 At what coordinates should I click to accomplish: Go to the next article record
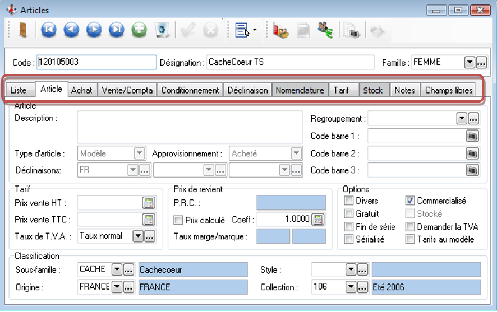(94, 30)
